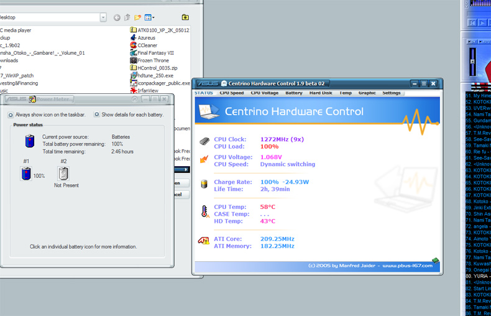Switch to the Graphic tab
Image resolution: width=491 pixels, height=316 pixels.
pyautogui.click(x=367, y=93)
